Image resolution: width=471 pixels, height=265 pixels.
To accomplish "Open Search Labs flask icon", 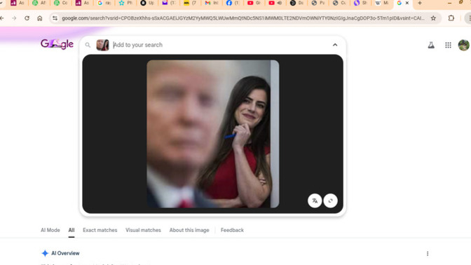I will [x=431, y=45].
